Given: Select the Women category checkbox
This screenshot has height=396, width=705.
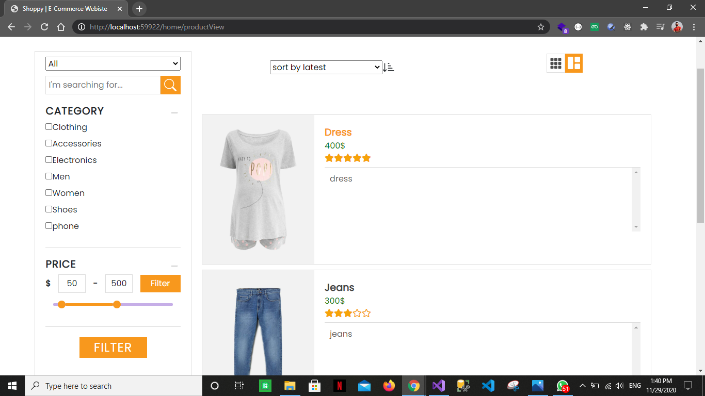Looking at the screenshot, I should pos(49,193).
